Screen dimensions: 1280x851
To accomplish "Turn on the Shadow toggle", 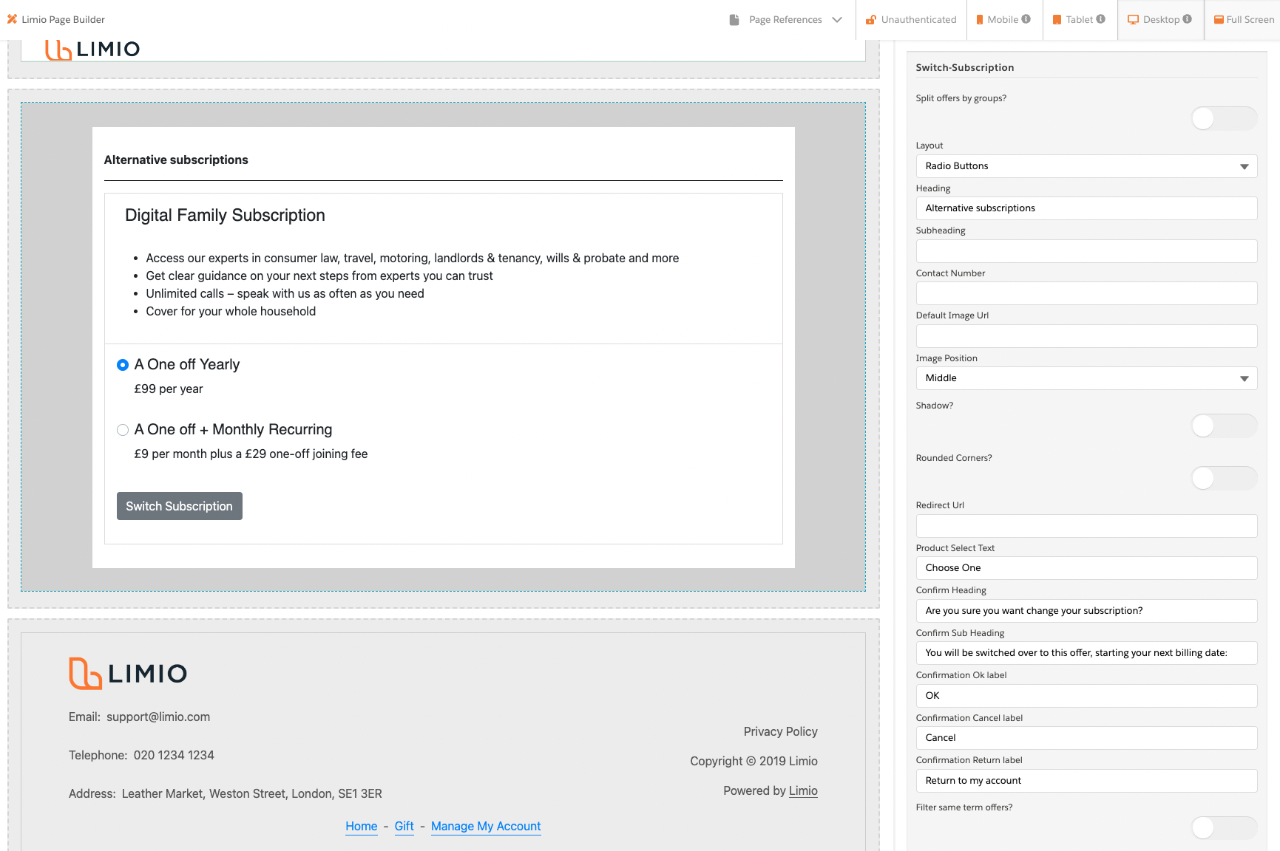I will click(x=1223, y=425).
